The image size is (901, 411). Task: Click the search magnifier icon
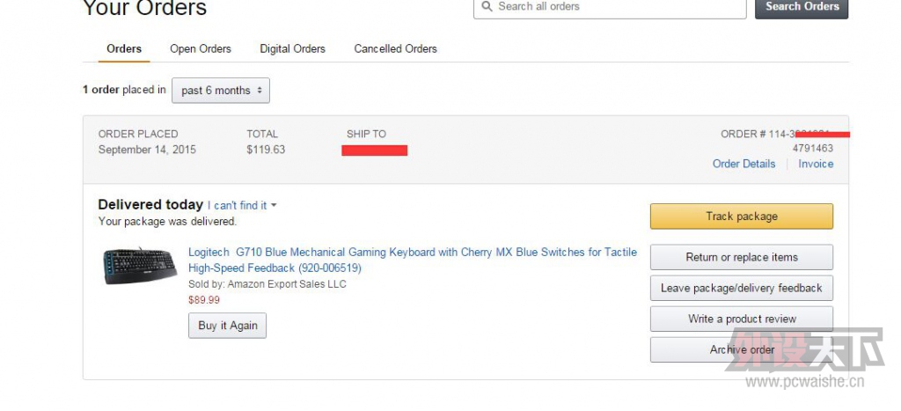click(487, 6)
